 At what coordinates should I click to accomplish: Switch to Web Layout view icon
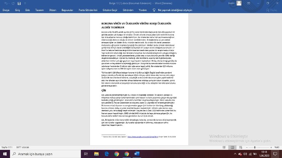(241, 147)
